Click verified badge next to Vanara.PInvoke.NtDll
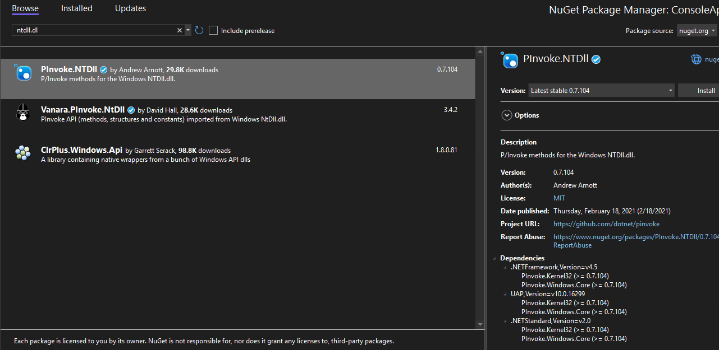 coord(131,110)
